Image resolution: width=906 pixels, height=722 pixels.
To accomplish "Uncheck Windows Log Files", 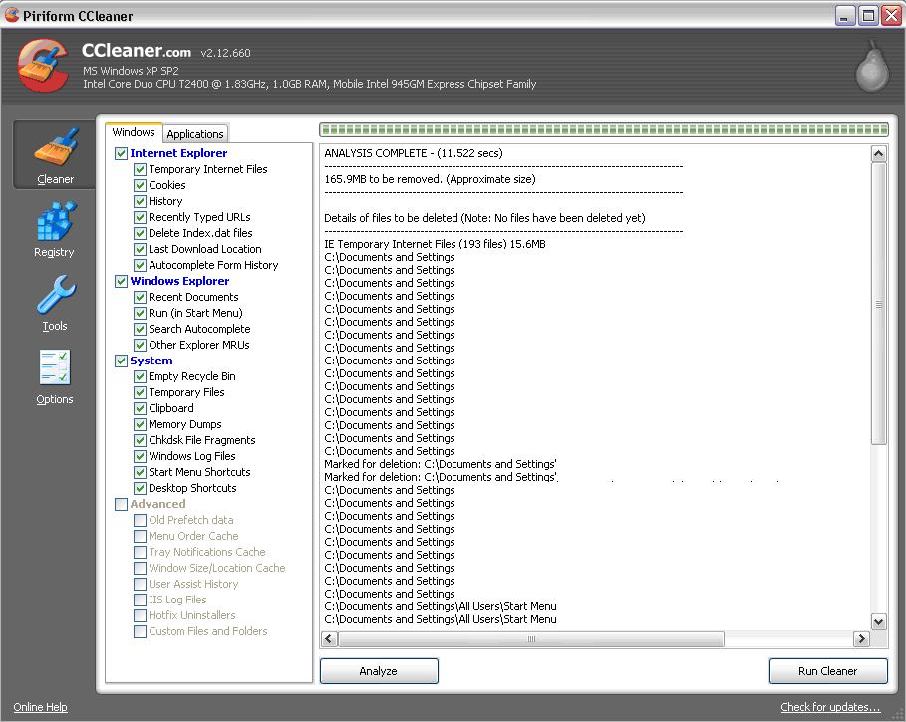I will (140, 456).
